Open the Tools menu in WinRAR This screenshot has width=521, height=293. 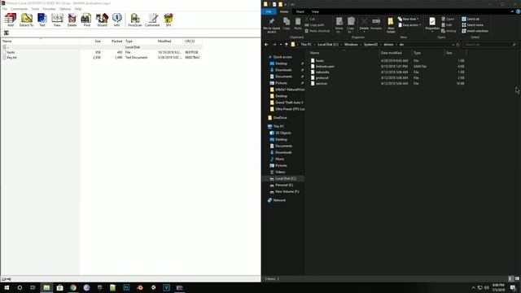coord(35,9)
